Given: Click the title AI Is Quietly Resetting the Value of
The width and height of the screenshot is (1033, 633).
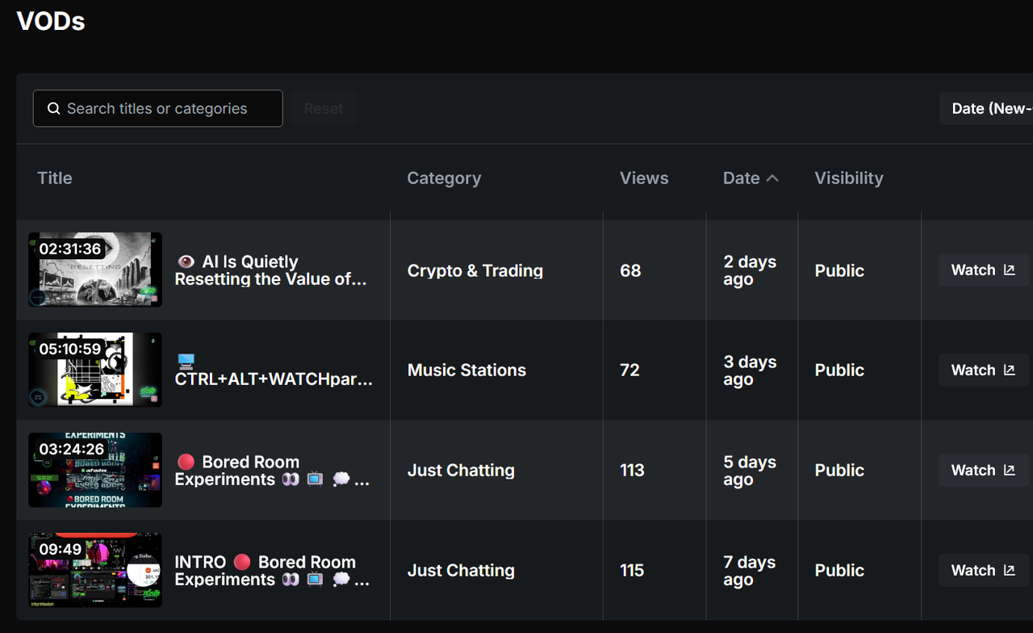Looking at the screenshot, I should (x=271, y=270).
